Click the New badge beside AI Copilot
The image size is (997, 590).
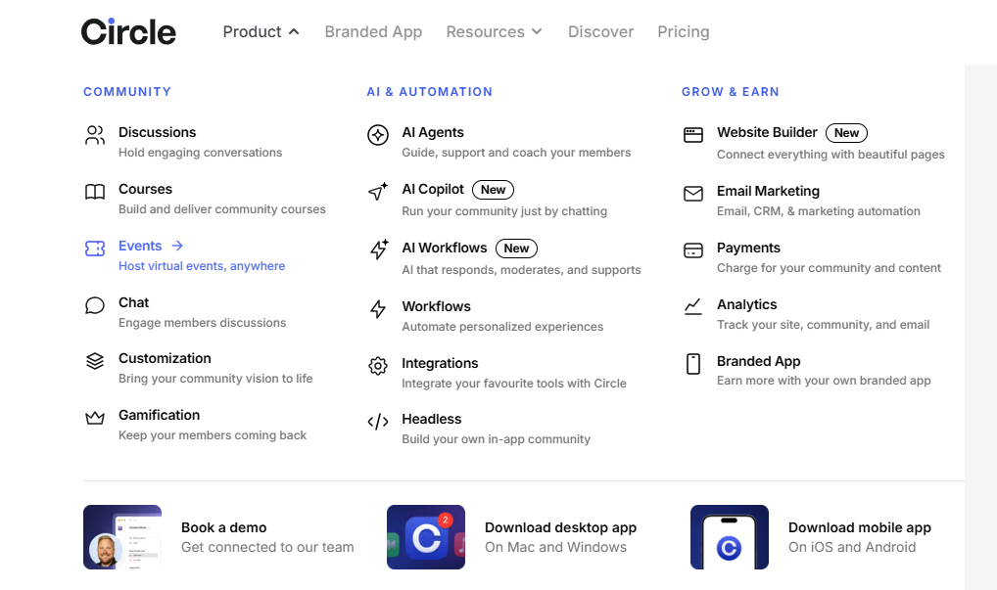493,189
